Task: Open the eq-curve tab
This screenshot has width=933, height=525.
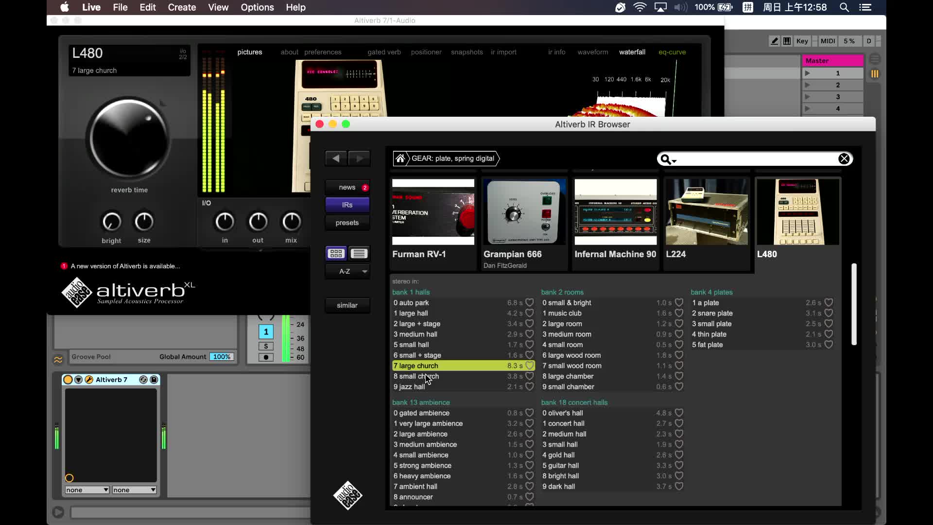Action: click(x=672, y=52)
